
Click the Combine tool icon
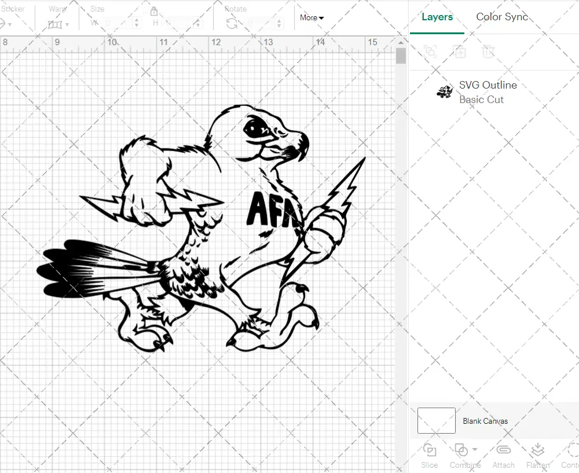click(x=460, y=450)
